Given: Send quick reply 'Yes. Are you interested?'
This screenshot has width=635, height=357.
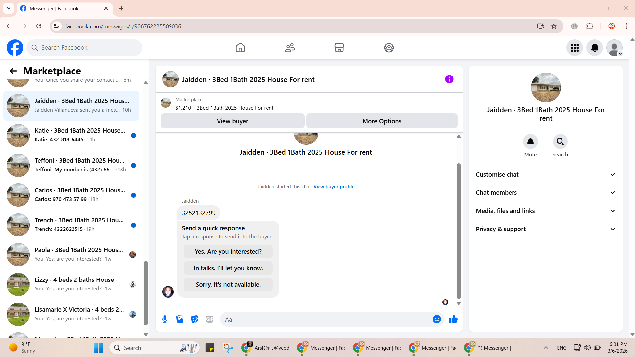Looking at the screenshot, I should pyautogui.click(x=228, y=252).
